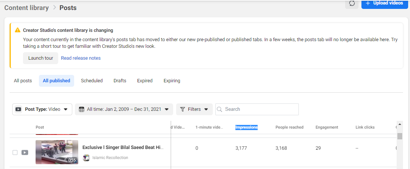Image resolution: width=410 pixels, height=169 pixels.
Task: Click the table scrollbar up arrow
Action: (400, 124)
